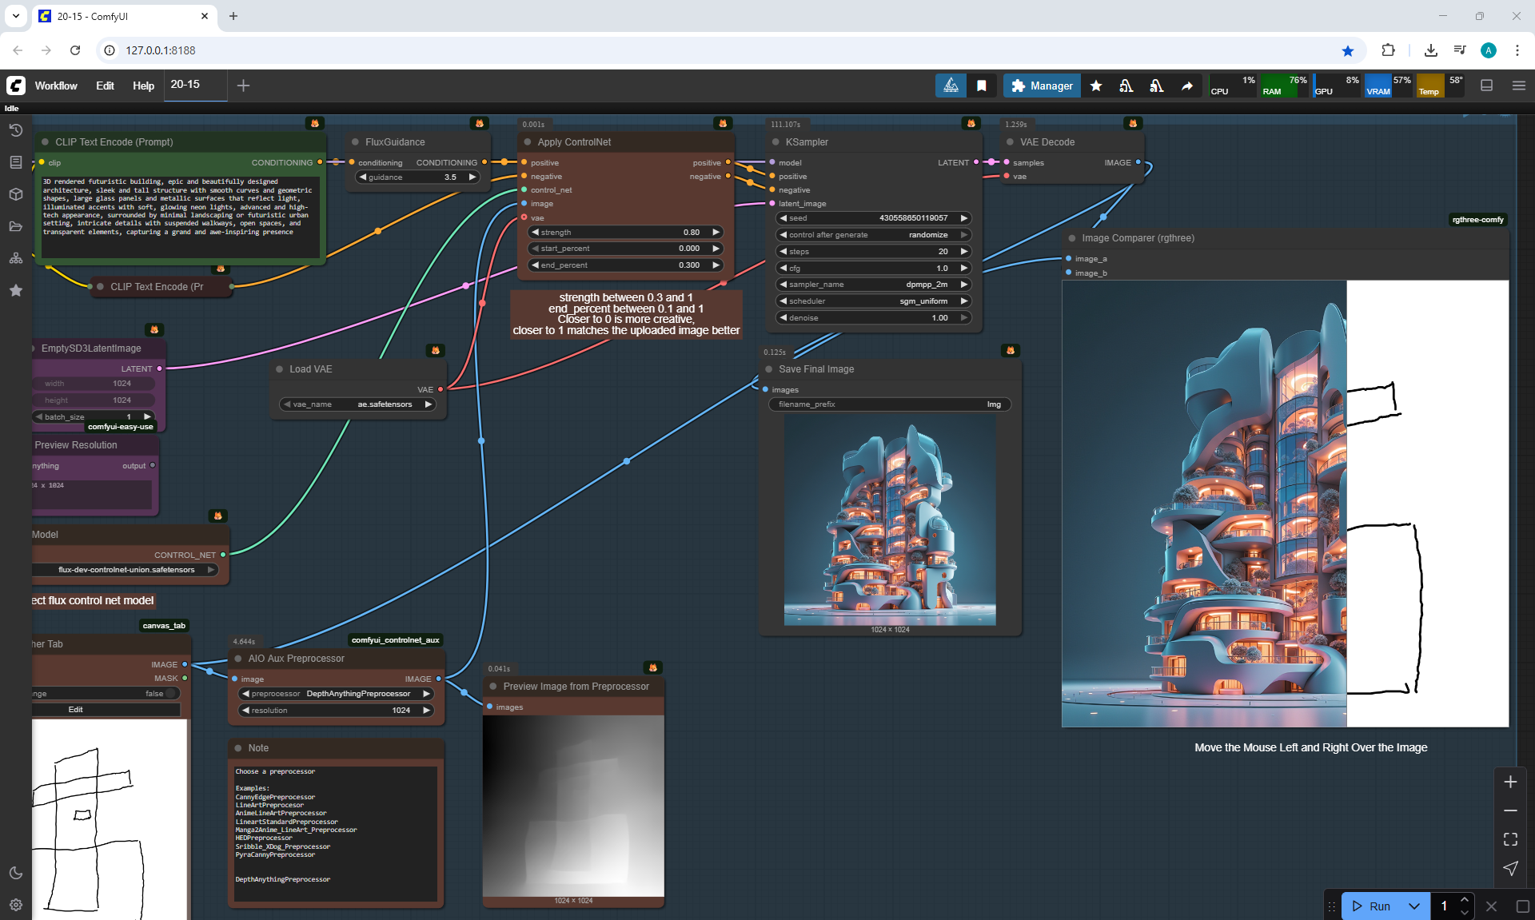
Task: Adjust the ControlNet strength slider
Action: 624,233
